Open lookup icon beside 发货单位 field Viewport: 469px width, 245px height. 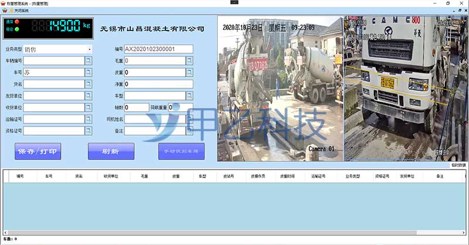[89, 96]
